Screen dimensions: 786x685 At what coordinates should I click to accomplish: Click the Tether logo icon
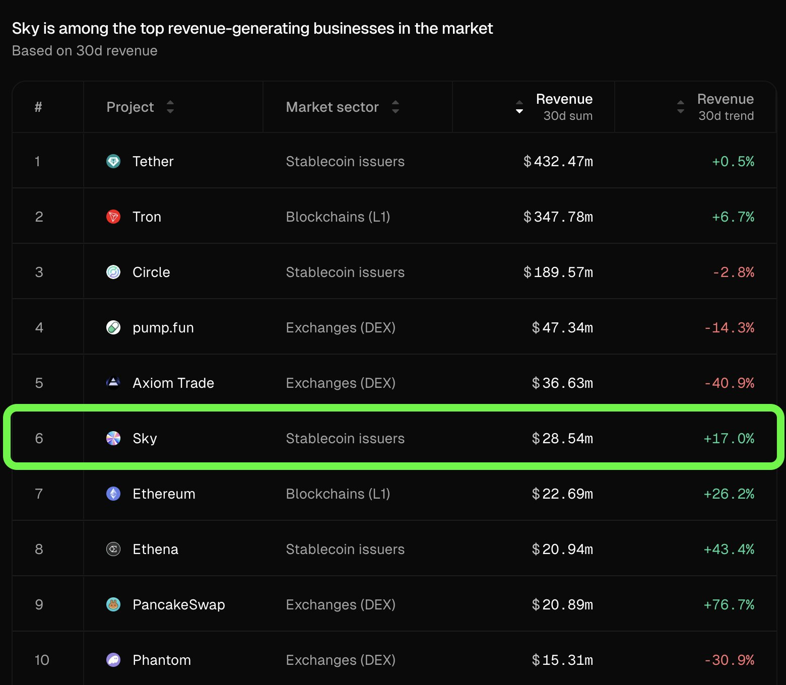(113, 161)
